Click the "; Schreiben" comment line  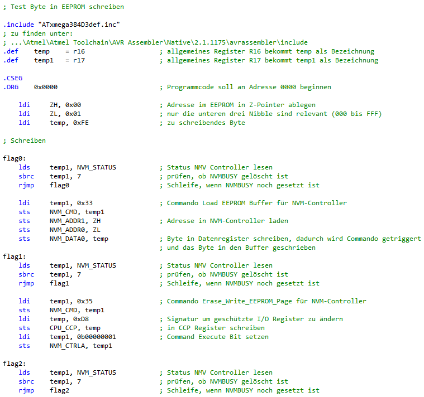pos(25,141)
